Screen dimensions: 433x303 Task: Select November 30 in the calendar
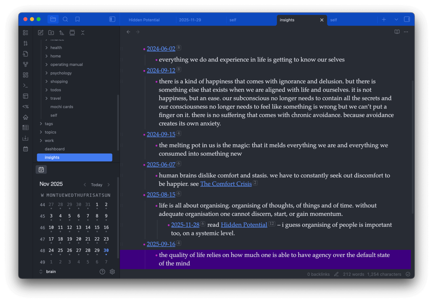(x=106, y=250)
